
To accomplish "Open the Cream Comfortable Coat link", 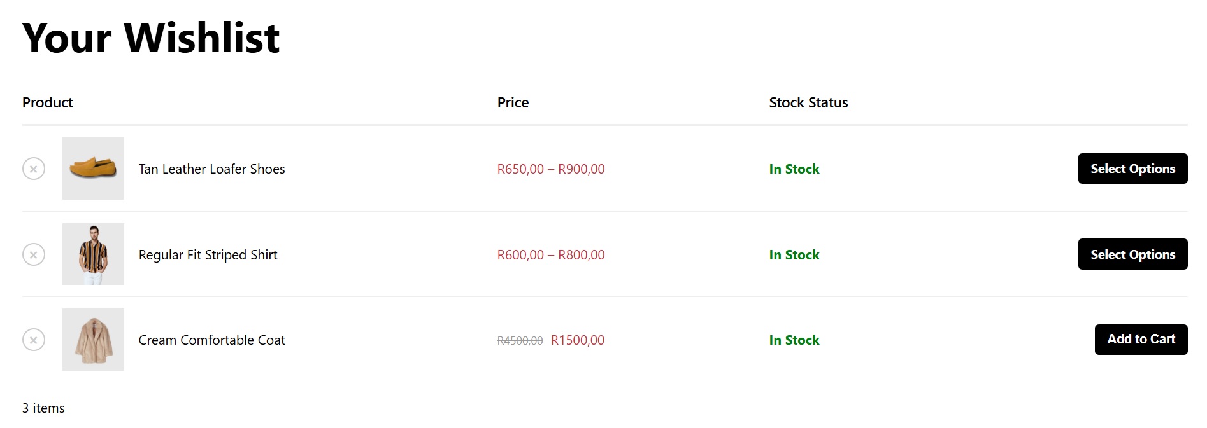I will (211, 340).
